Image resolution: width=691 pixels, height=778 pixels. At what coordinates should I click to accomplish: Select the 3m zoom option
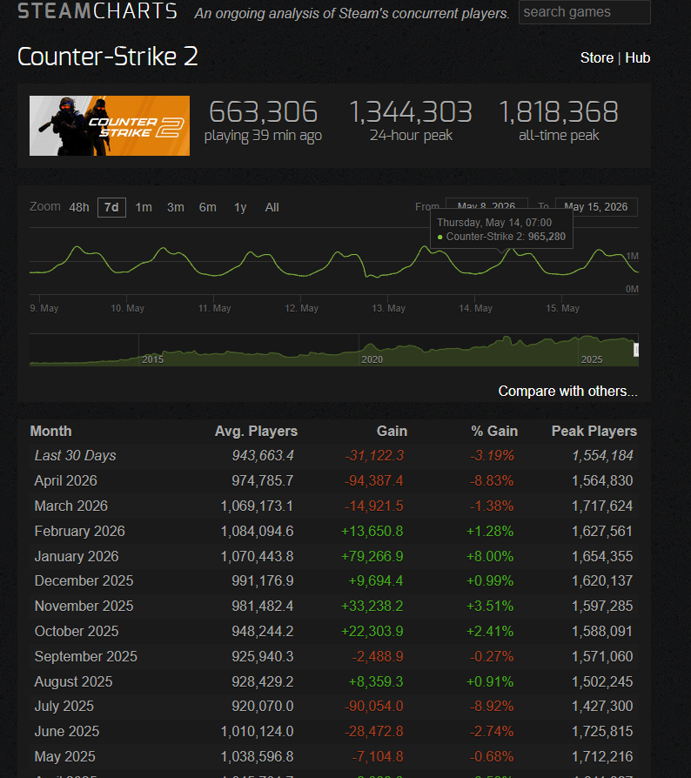(176, 207)
